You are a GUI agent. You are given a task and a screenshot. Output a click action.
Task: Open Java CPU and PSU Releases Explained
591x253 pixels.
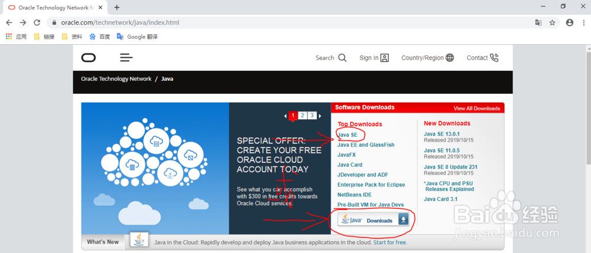click(449, 186)
